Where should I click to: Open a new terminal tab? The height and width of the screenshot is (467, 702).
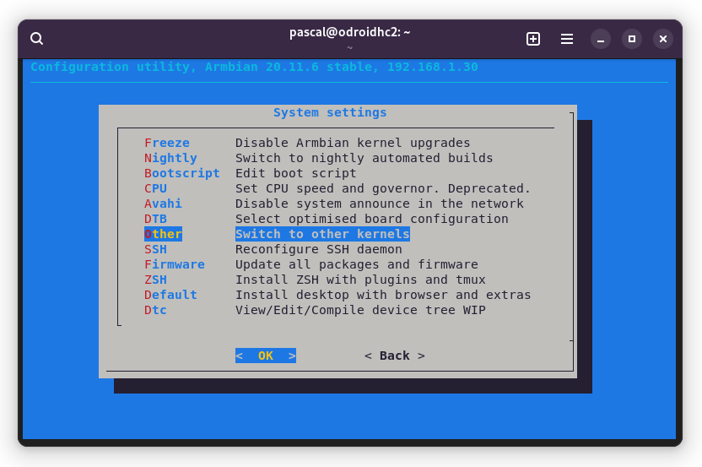coord(532,39)
